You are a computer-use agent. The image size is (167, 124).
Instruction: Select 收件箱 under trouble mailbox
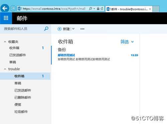coord(25,76)
